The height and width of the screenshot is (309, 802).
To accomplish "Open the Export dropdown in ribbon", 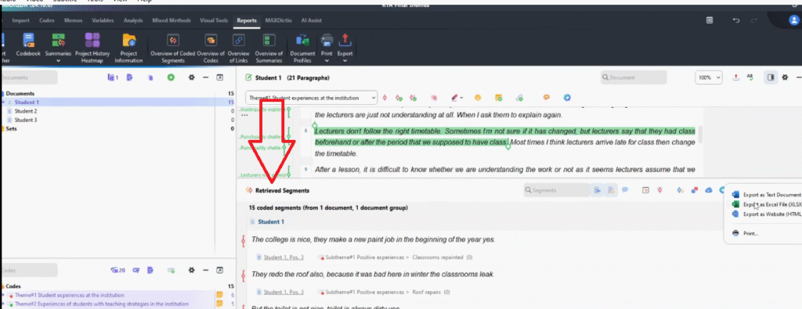I will point(345,60).
